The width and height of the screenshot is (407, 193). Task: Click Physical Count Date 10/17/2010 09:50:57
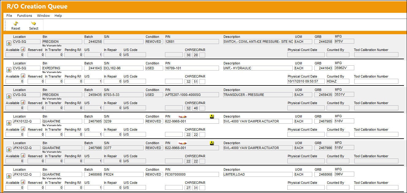click(x=306, y=81)
